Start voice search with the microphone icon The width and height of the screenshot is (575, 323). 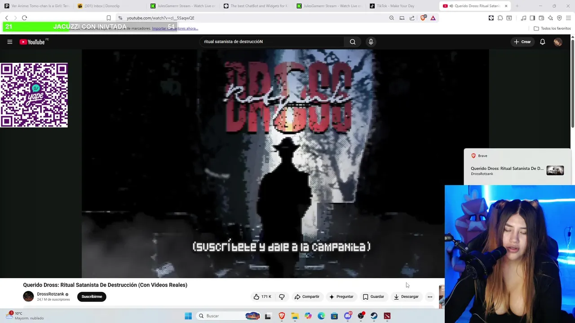(x=371, y=42)
